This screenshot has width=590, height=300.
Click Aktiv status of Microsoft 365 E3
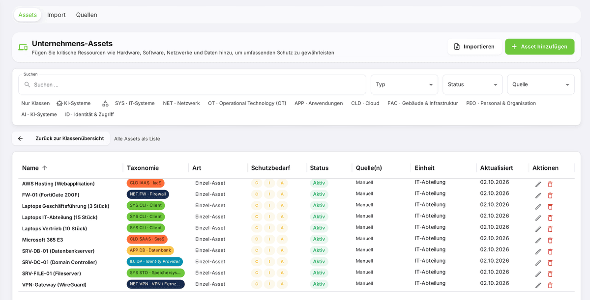(319, 239)
